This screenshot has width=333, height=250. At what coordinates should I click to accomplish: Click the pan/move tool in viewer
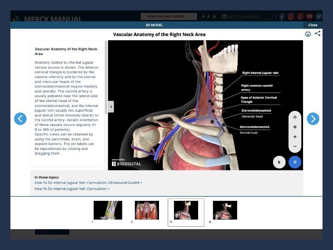tap(295, 117)
